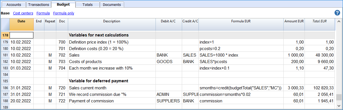The height and width of the screenshot is (110, 343).
Task: Select row header 189
Action: coord(5,107)
